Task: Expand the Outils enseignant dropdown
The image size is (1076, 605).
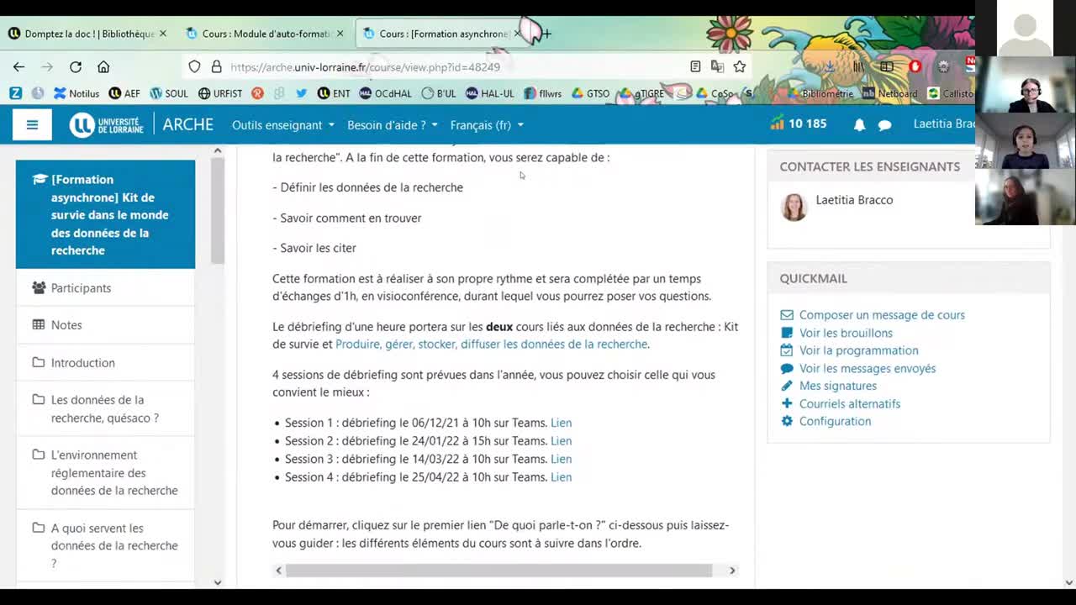Action: (x=283, y=125)
